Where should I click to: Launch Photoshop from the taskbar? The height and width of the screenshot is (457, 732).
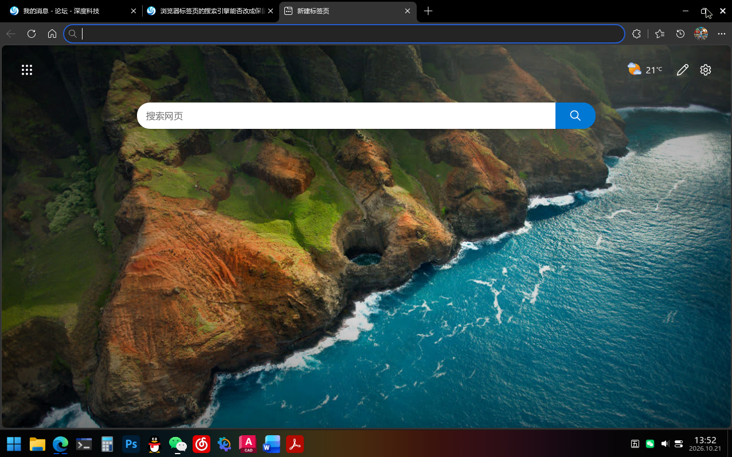[131, 444]
